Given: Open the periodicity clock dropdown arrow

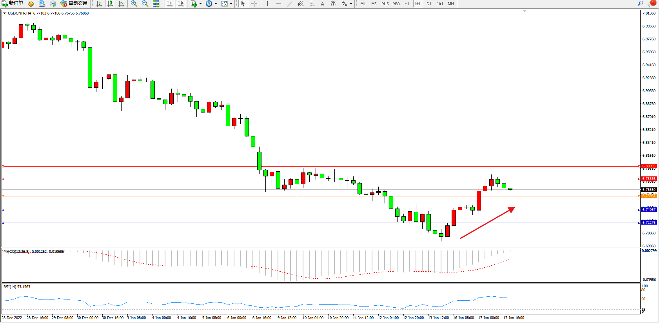Looking at the screenshot, I should coord(216,4).
